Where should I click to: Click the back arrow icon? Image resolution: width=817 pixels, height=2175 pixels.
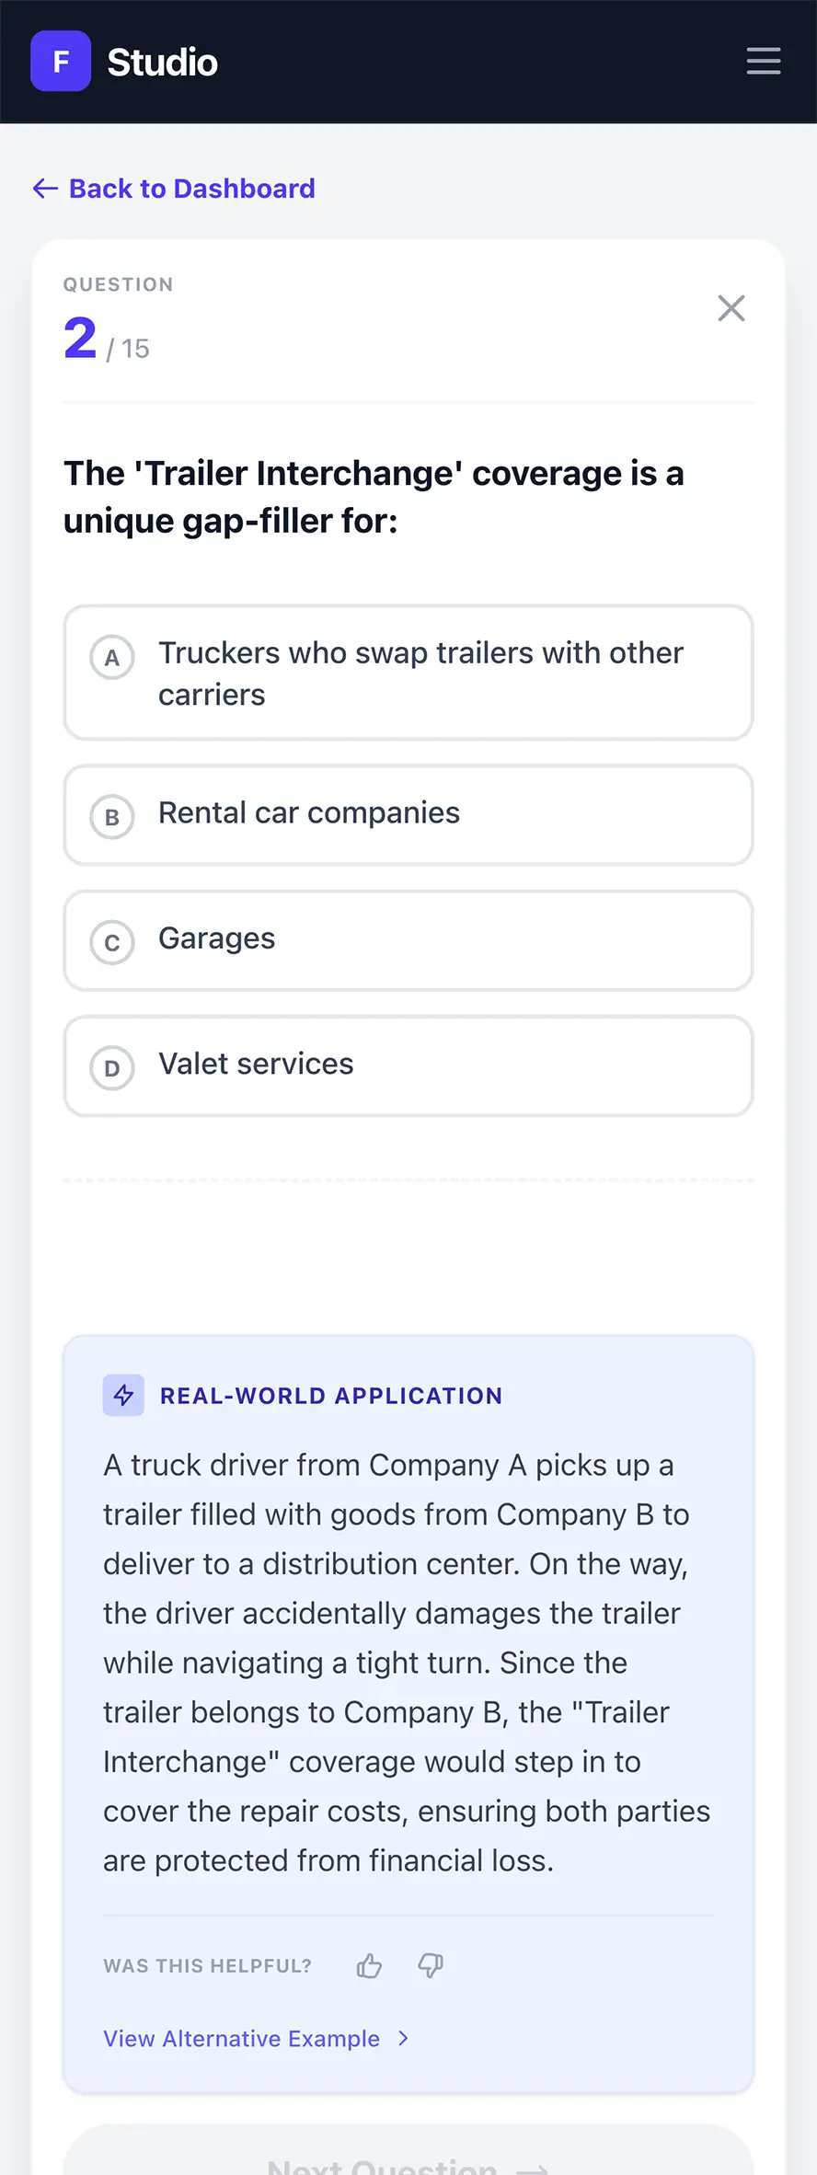(x=45, y=189)
